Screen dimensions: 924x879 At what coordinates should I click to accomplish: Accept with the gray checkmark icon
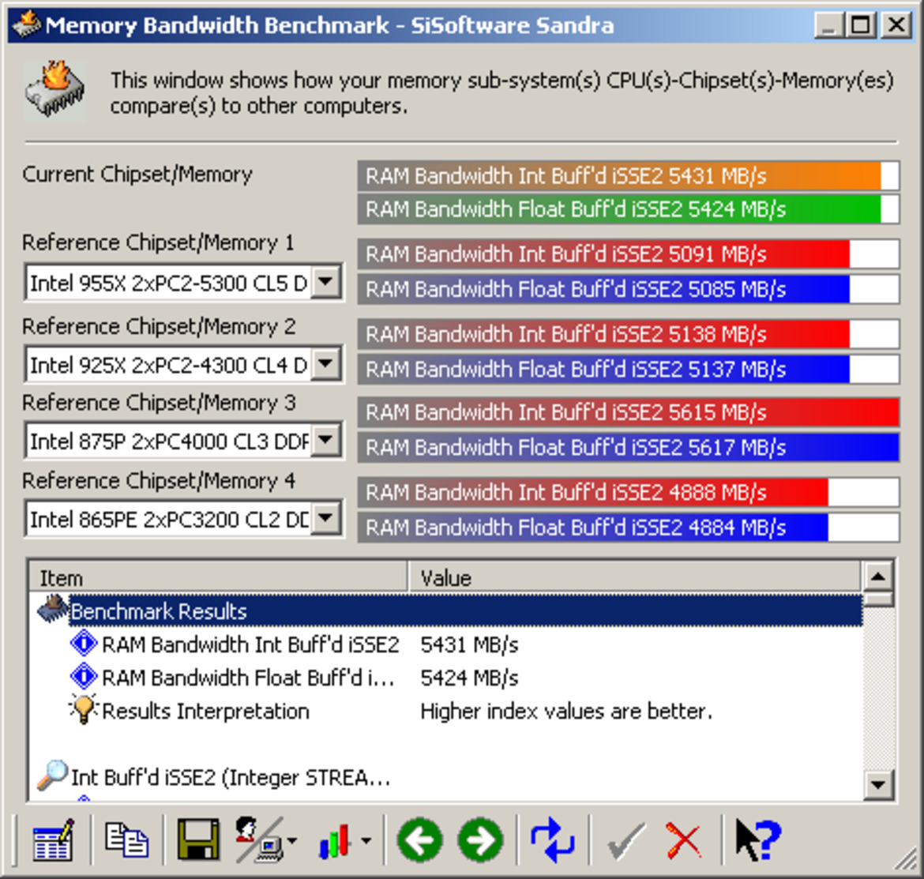(x=625, y=841)
